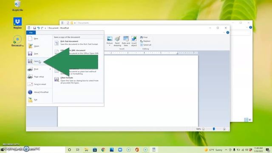Switch to large icons view in Documents window
Image resolution: width=272 pixels, height=153 pixels.
(x=250, y=120)
